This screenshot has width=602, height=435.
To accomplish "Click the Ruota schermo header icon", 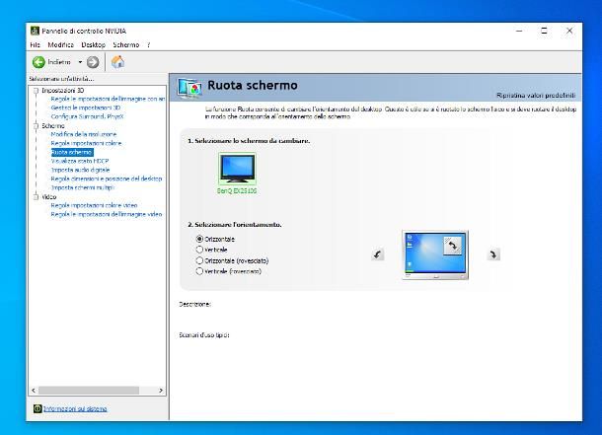I will 189,88.
